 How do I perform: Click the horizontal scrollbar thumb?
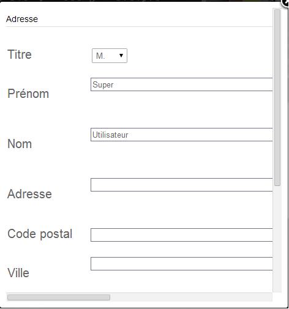click(x=59, y=297)
